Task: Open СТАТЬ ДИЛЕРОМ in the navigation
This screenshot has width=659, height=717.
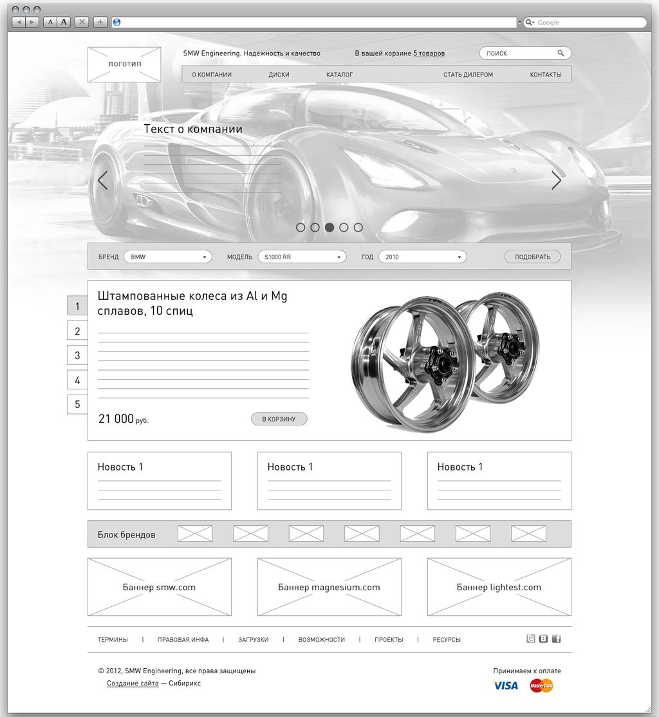Action: 469,75
